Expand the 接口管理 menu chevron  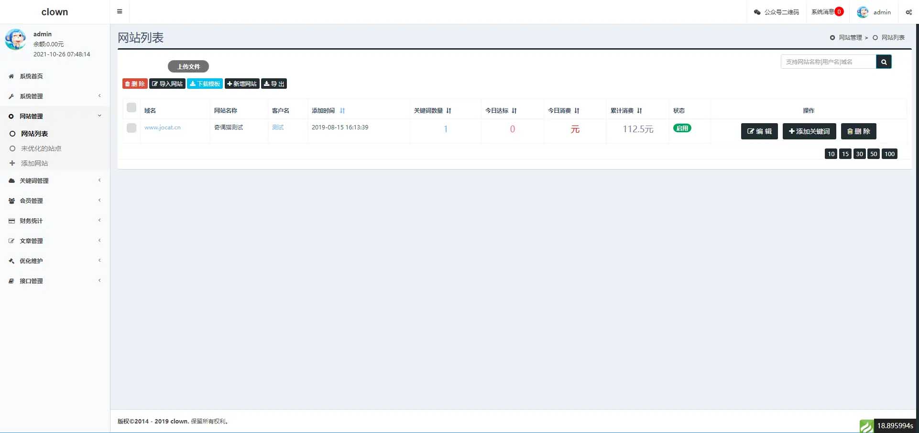tap(99, 281)
